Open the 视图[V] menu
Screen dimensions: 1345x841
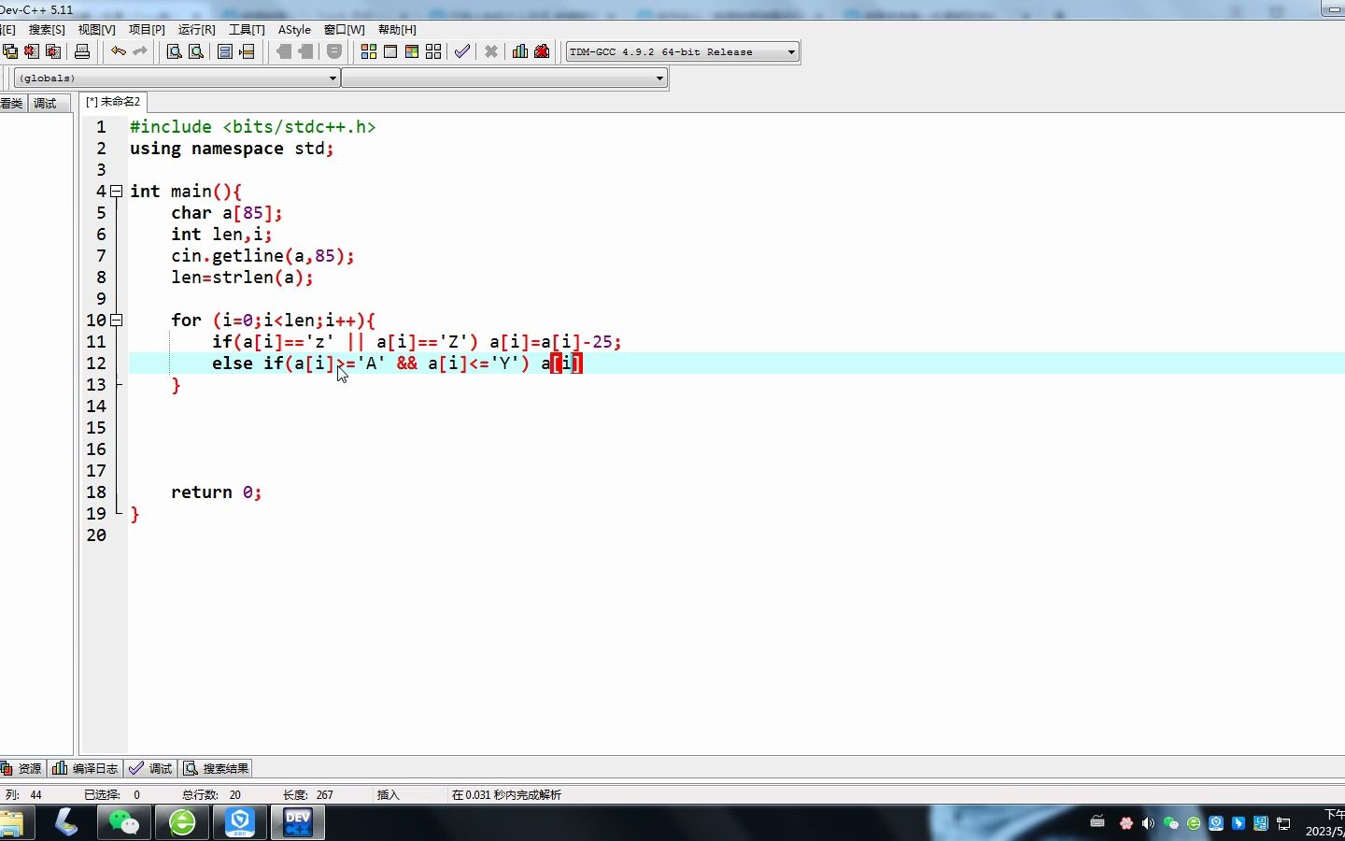tap(96, 30)
